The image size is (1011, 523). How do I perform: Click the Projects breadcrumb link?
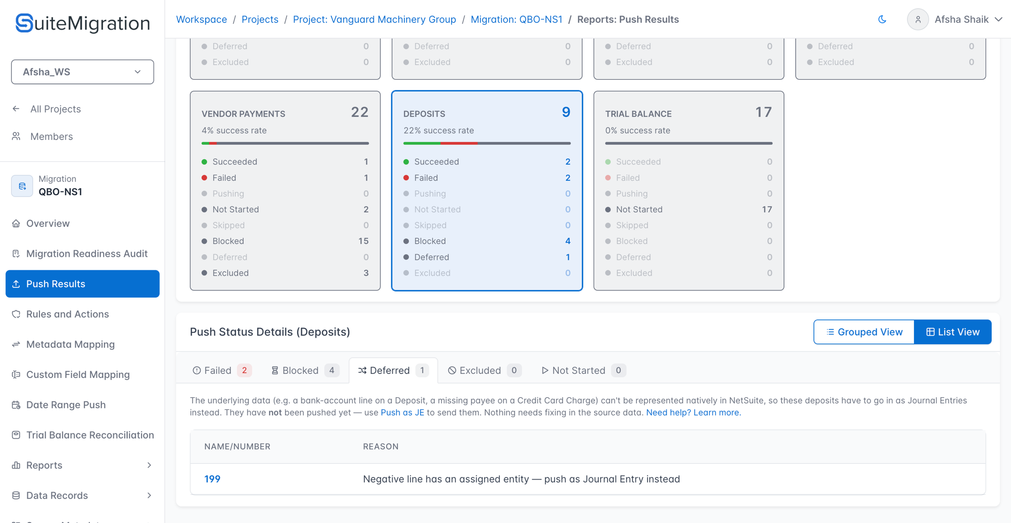coord(260,19)
